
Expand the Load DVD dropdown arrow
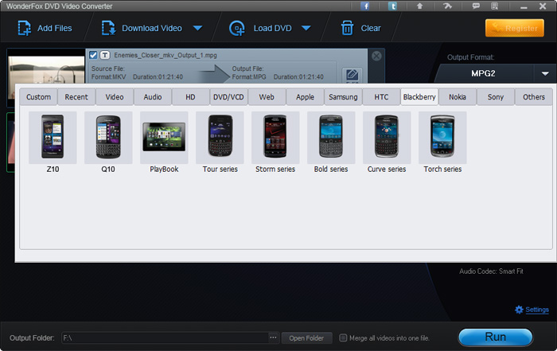click(x=306, y=28)
